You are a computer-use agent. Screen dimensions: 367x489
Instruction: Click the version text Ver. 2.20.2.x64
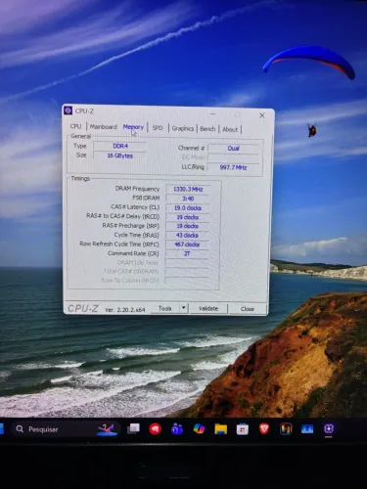[x=125, y=310]
